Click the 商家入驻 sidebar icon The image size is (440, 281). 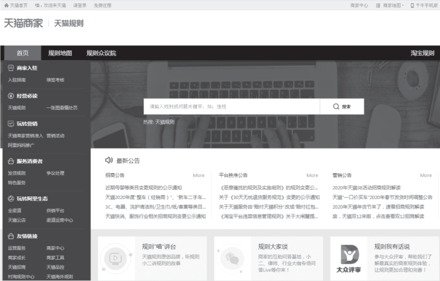click(x=11, y=68)
